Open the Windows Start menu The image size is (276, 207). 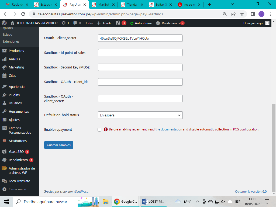coord(6,202)
